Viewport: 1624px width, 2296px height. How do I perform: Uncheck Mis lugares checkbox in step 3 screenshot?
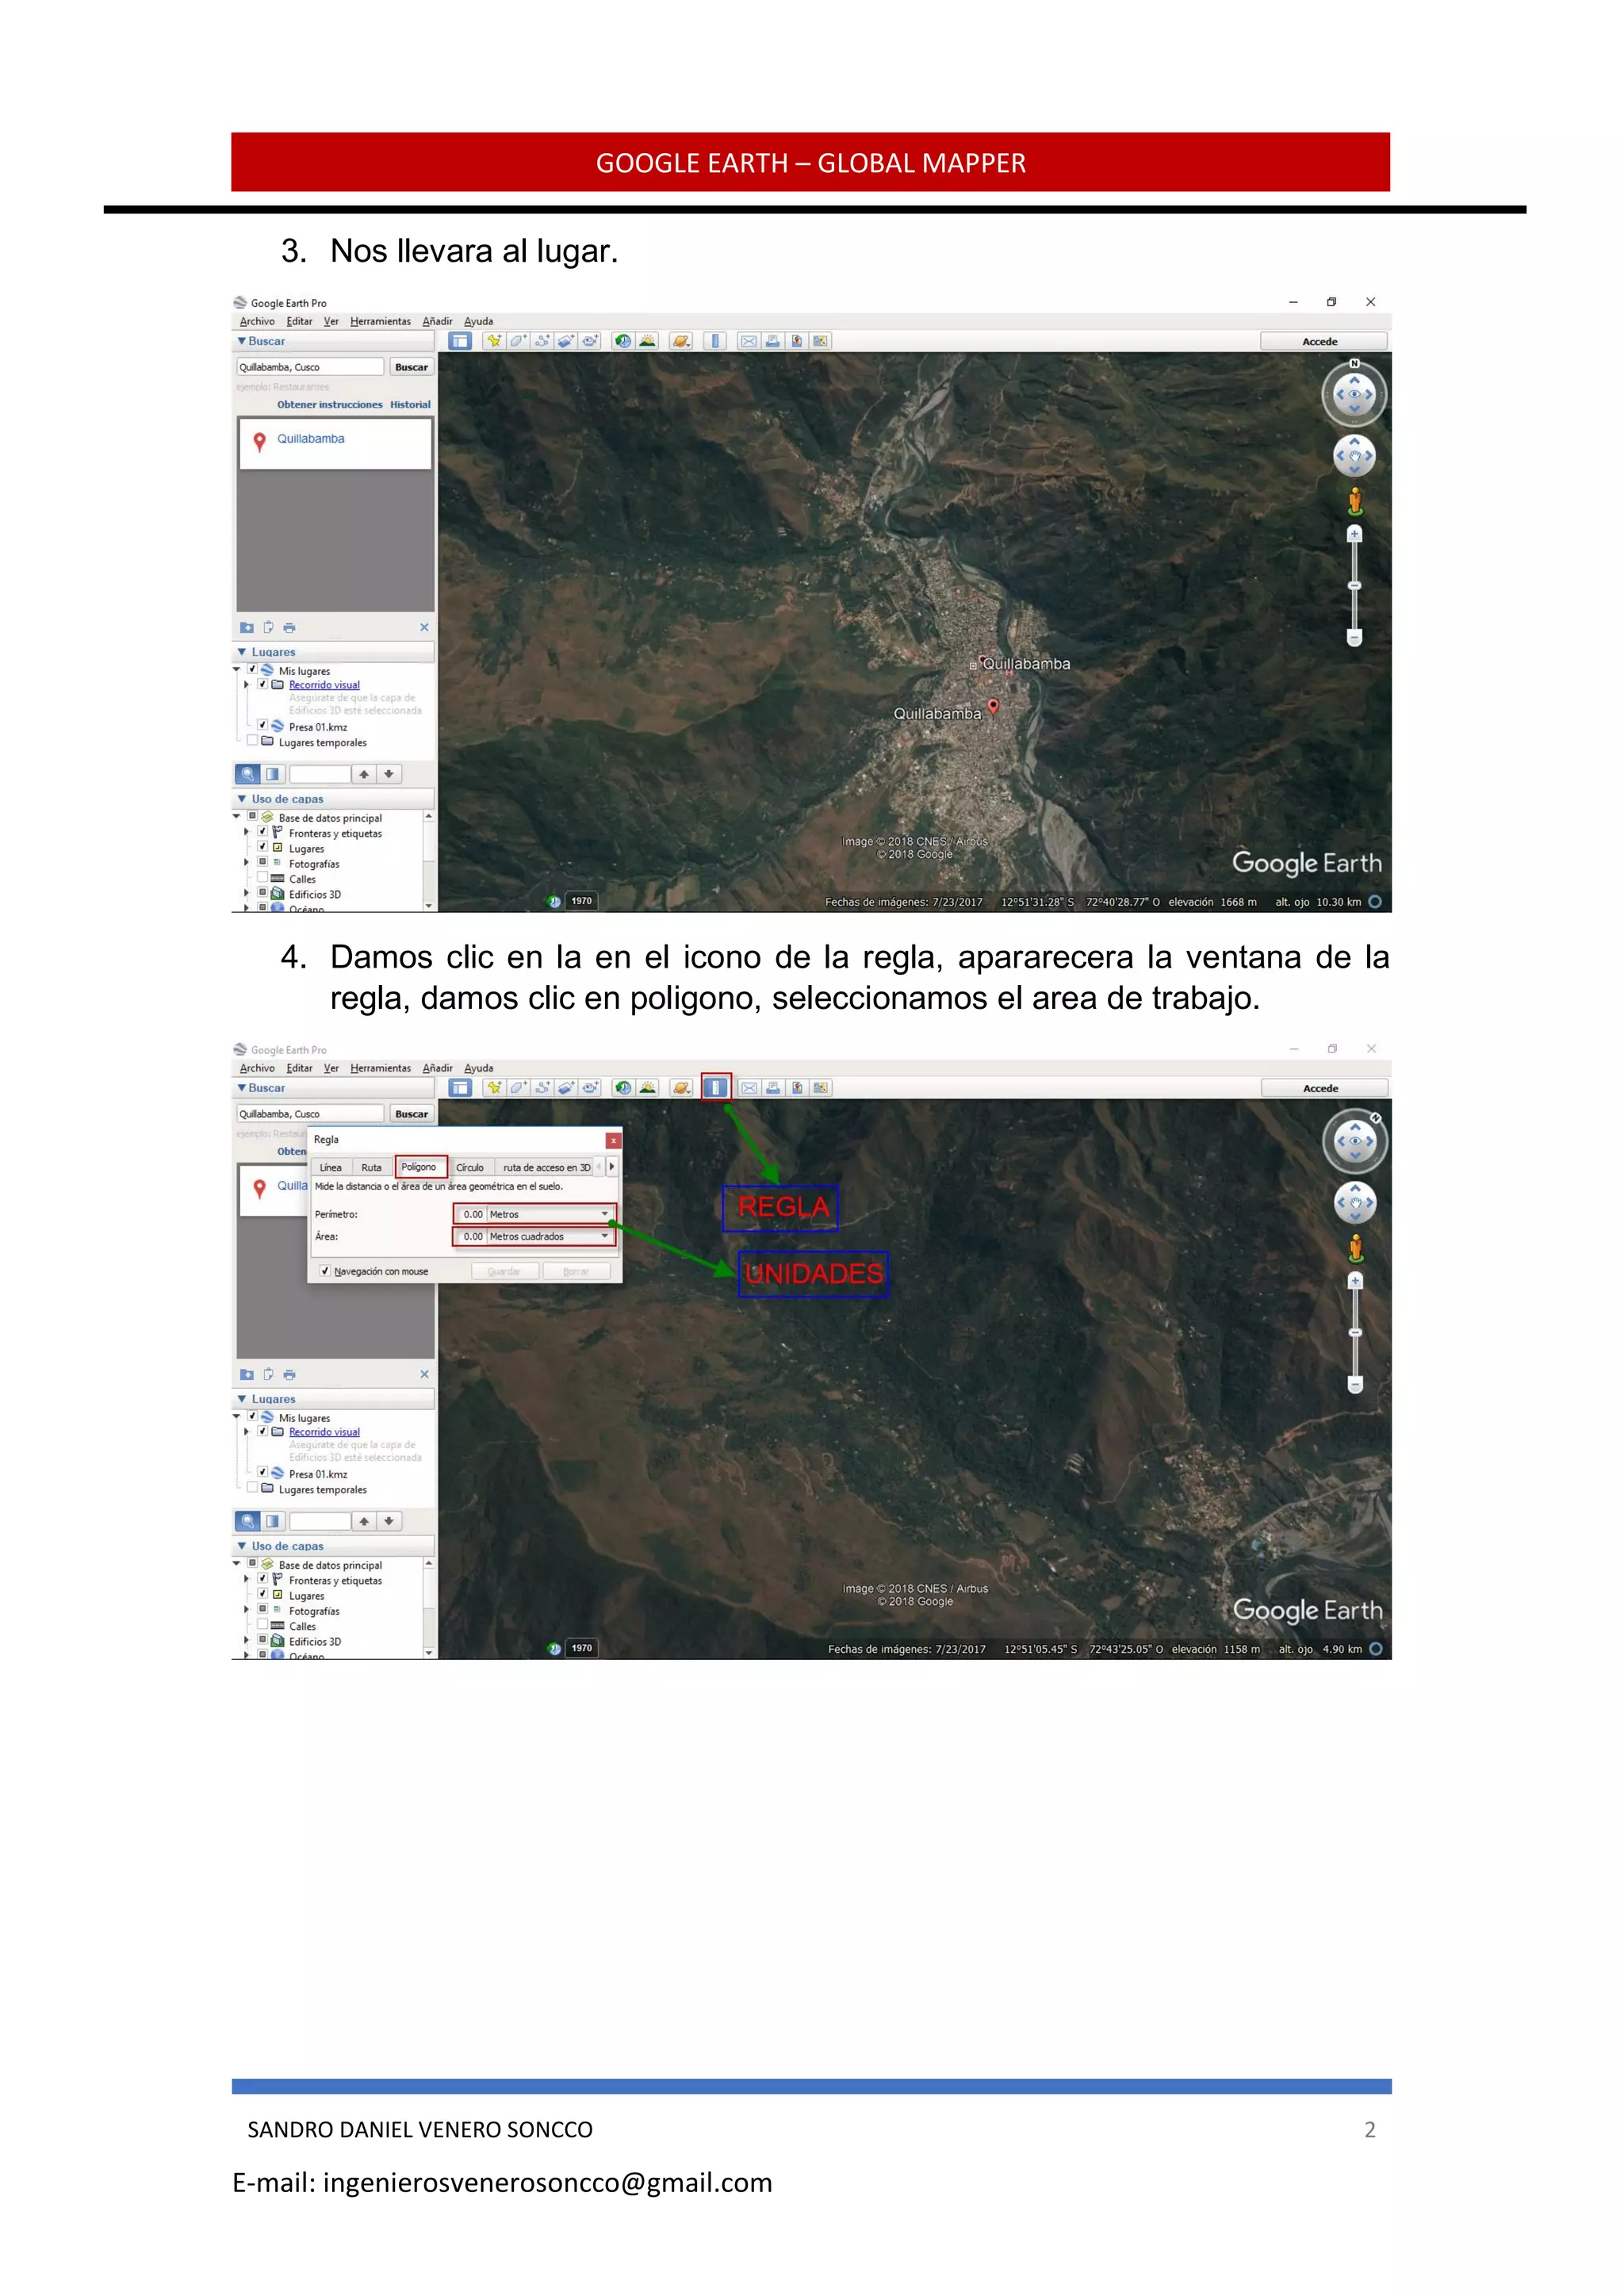point(253,670)
